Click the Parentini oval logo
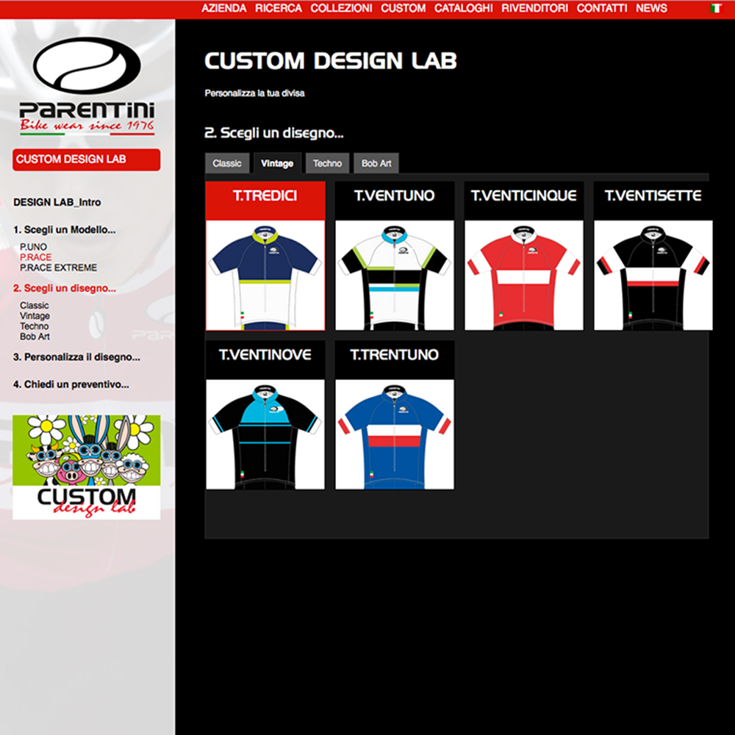This screenshot has height=735, width=735. [87, 65]
